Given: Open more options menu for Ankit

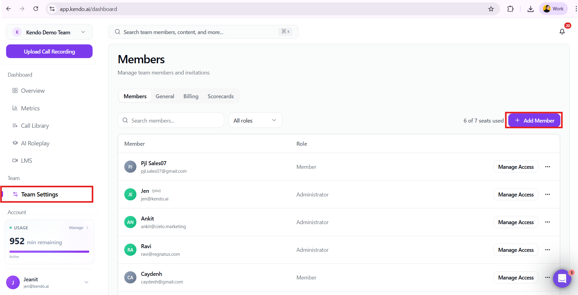Looking at the screenshot, I should [x=547, y=222].
